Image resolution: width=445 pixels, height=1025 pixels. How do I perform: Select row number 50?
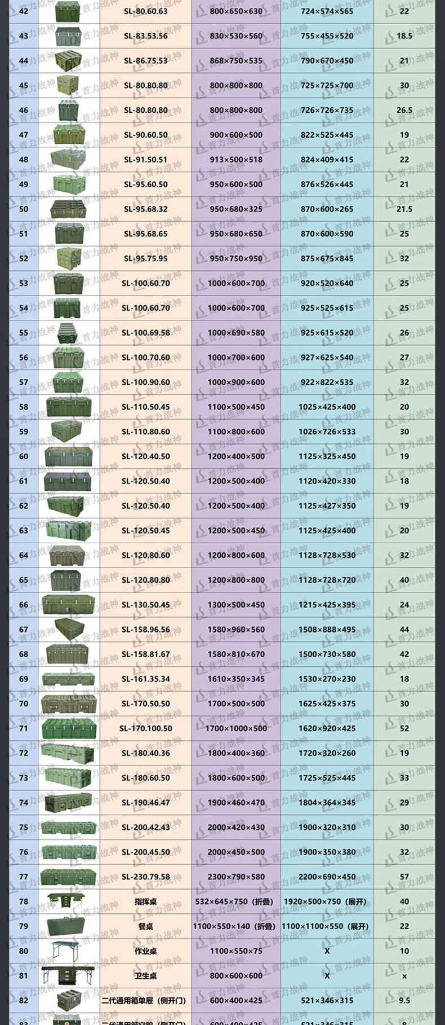pos(24,209)
